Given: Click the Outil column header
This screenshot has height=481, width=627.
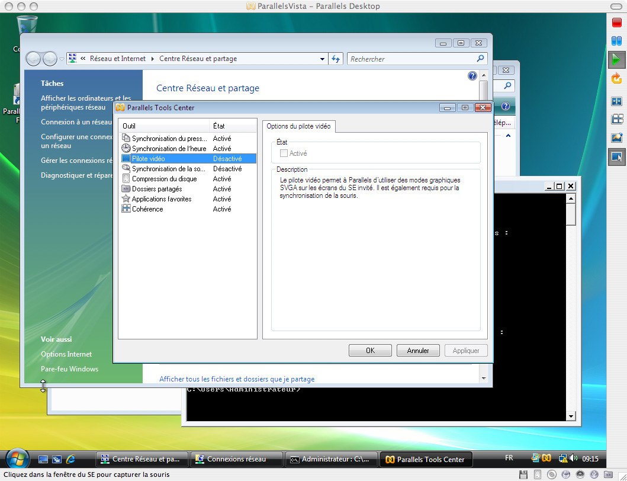Looking at the screenshot, I should click(164, 126).
